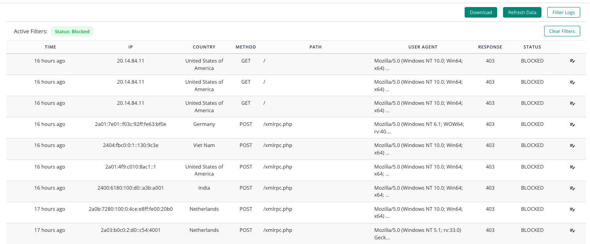The width and height of the screenshot is (590, 244).
Task: Click 403 response in Germany row
Action: pos(490,124)
